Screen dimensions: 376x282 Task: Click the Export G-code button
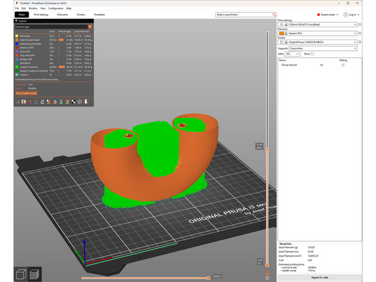(x=319, y=278)
